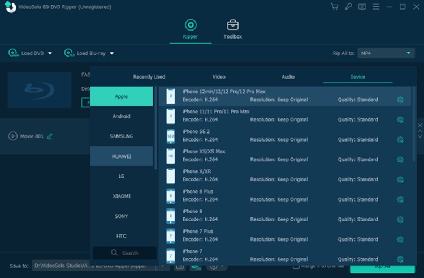Open settings gear for iPhone 7 row
The image size is (424, 278).
pos(400,259)
